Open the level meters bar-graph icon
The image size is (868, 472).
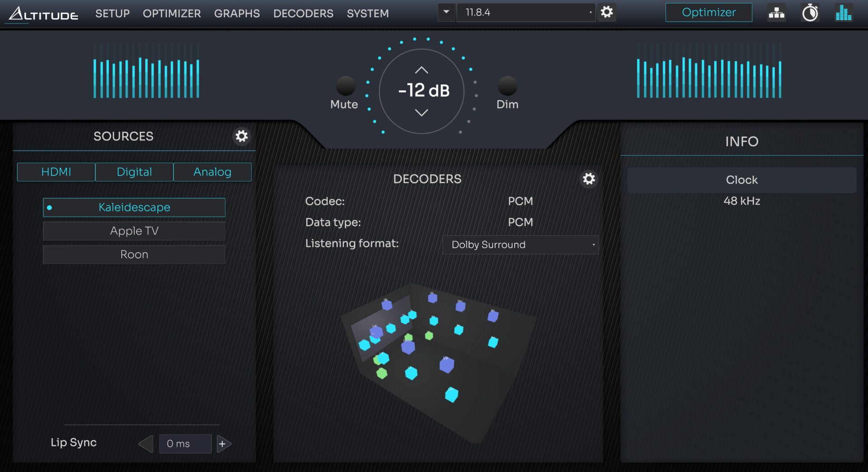843,13
